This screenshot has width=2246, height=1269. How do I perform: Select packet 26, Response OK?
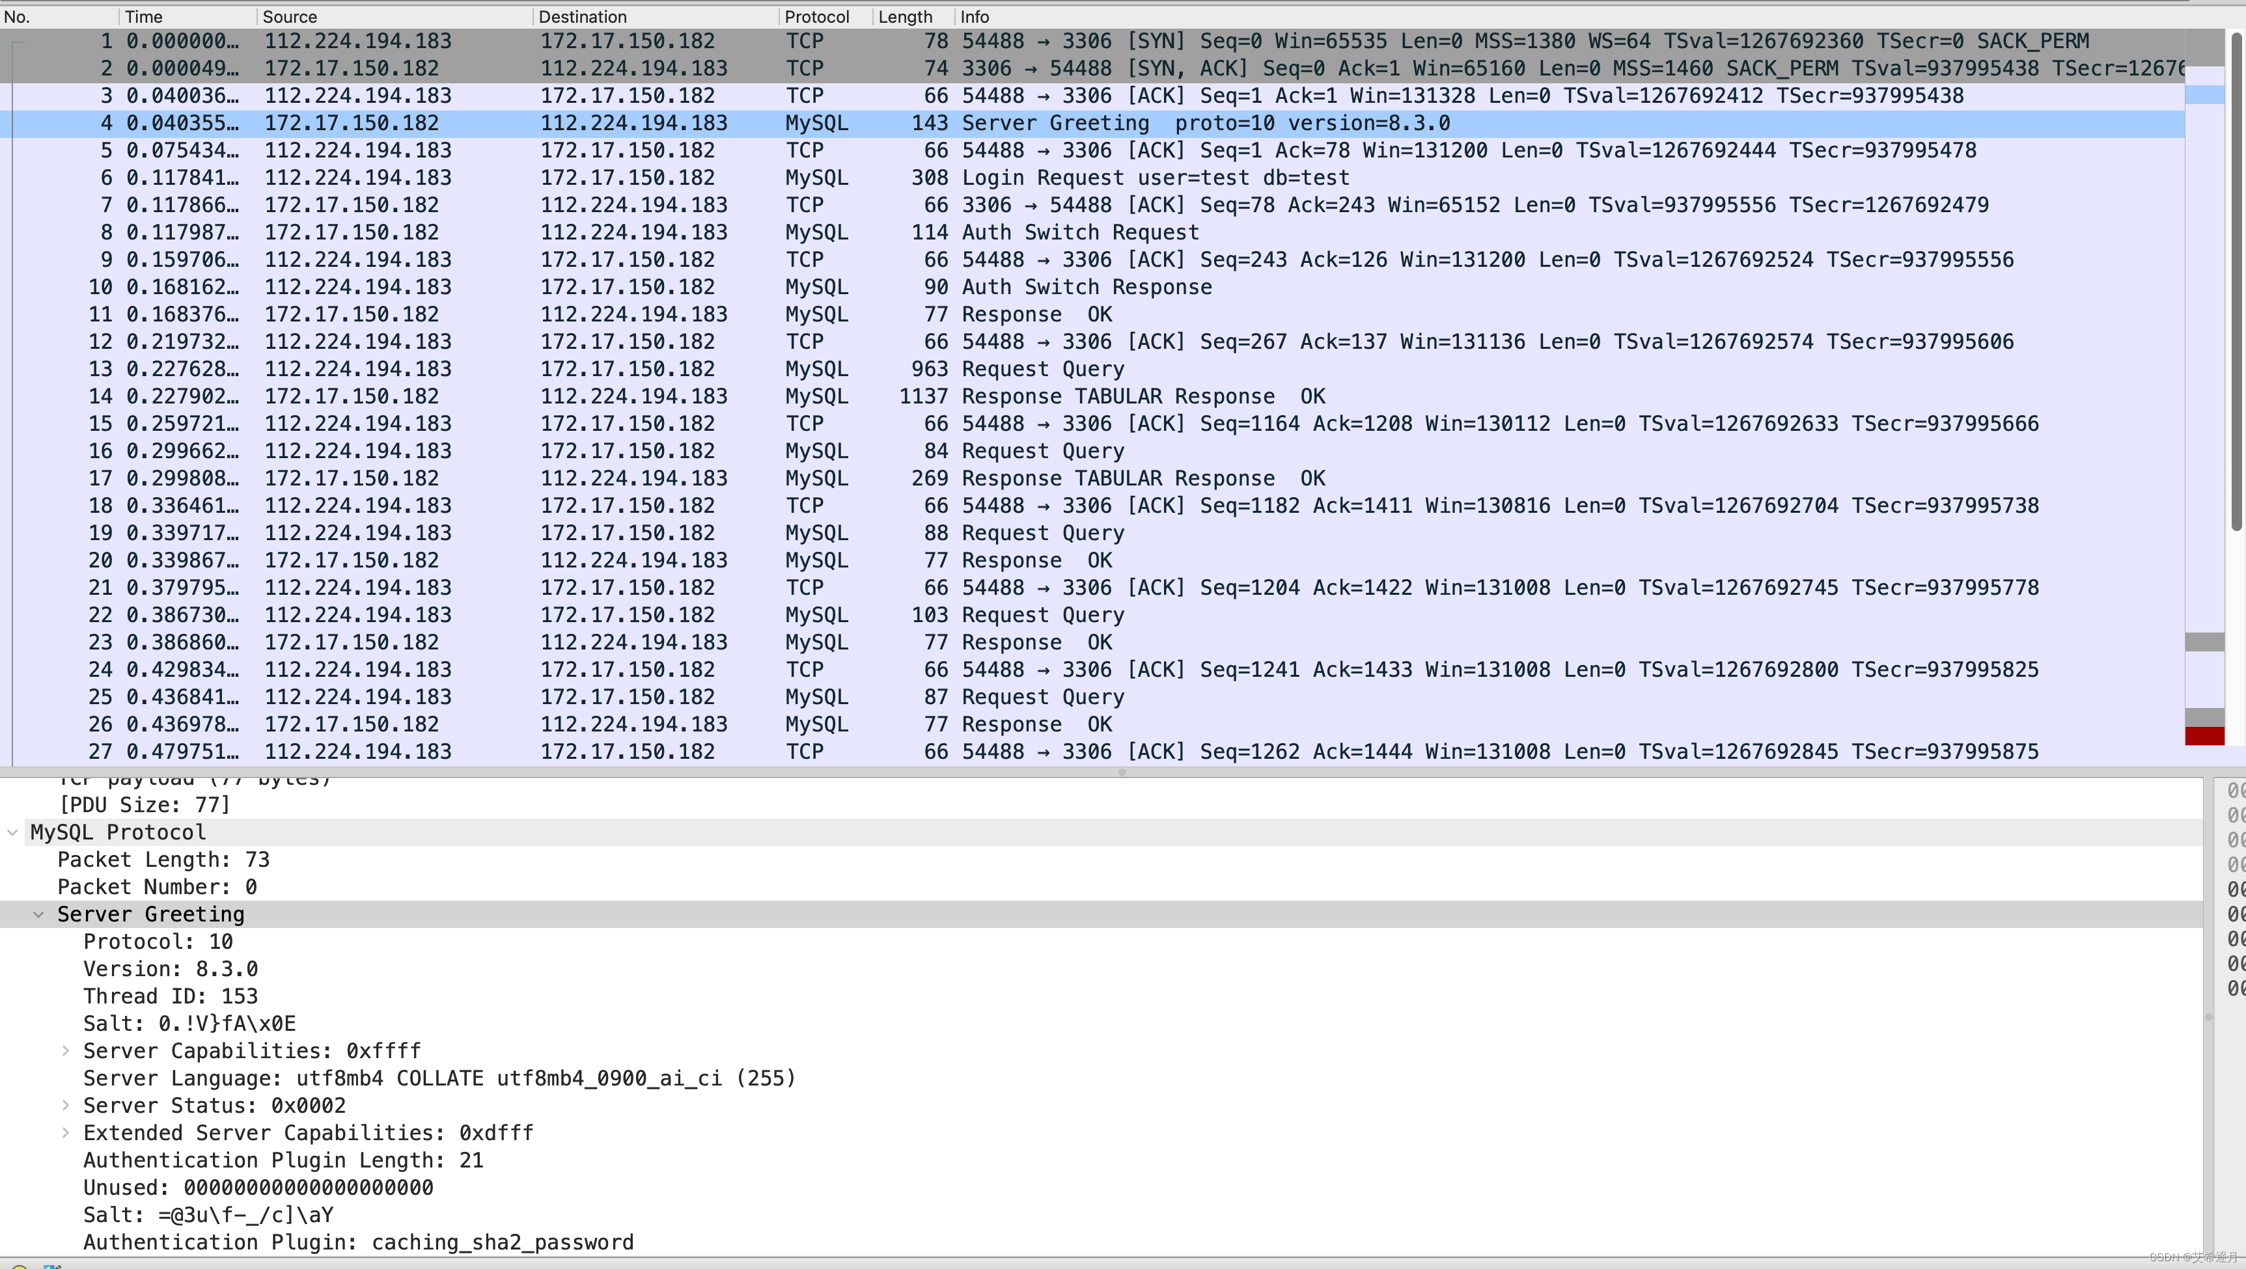tap(1092, 724)
